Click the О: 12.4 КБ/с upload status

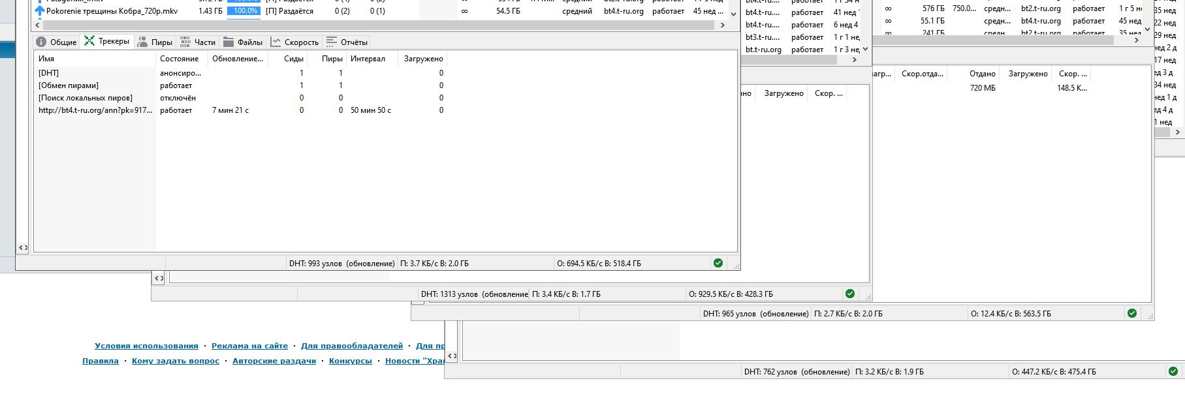click(x=1011, y=314)
